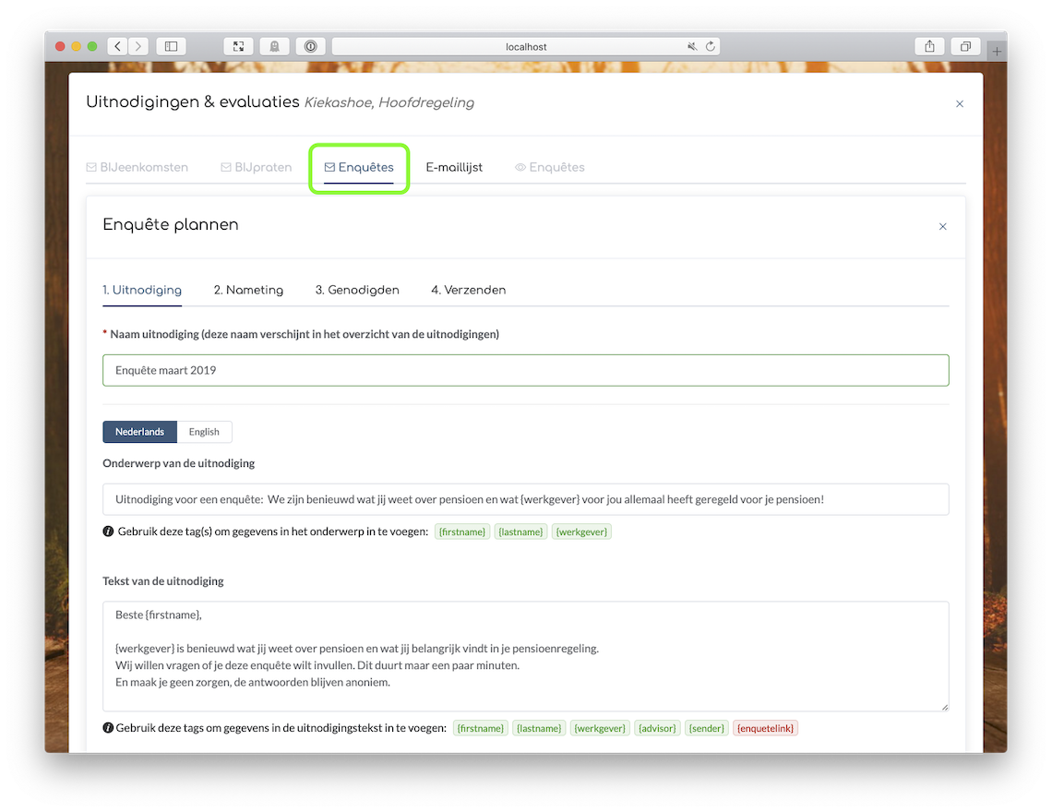Click the ghost extension icon in toolbar
1052x812 pixels.
274,46
